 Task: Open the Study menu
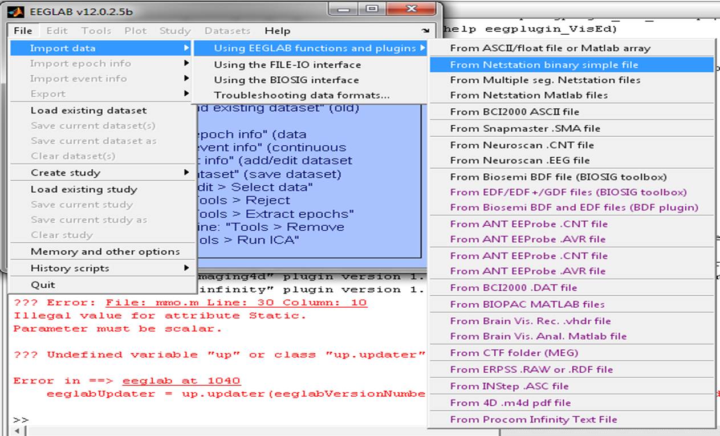[175, 31]
